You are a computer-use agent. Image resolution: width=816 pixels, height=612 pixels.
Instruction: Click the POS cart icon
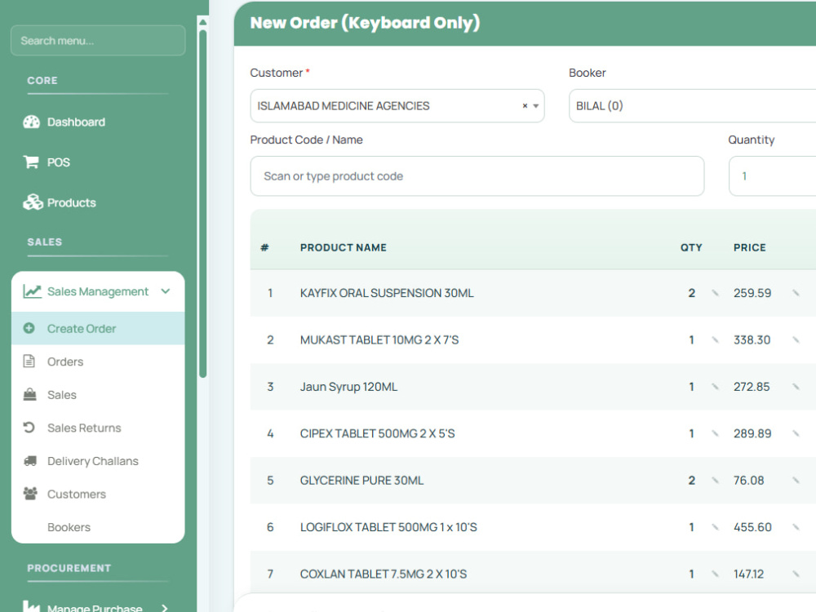[31, 162]
